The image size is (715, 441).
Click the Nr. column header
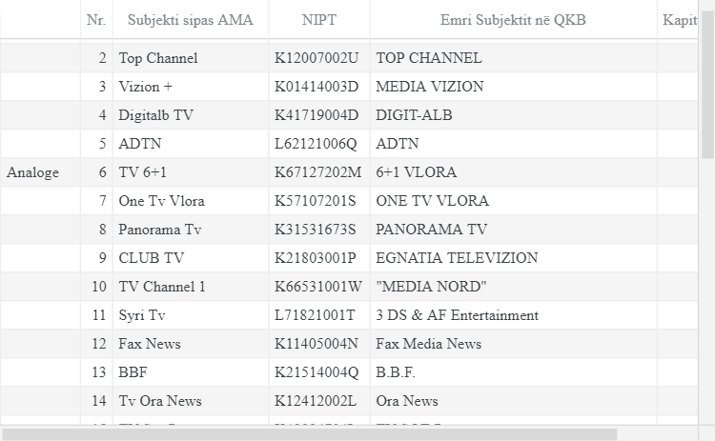click(95, 20)
